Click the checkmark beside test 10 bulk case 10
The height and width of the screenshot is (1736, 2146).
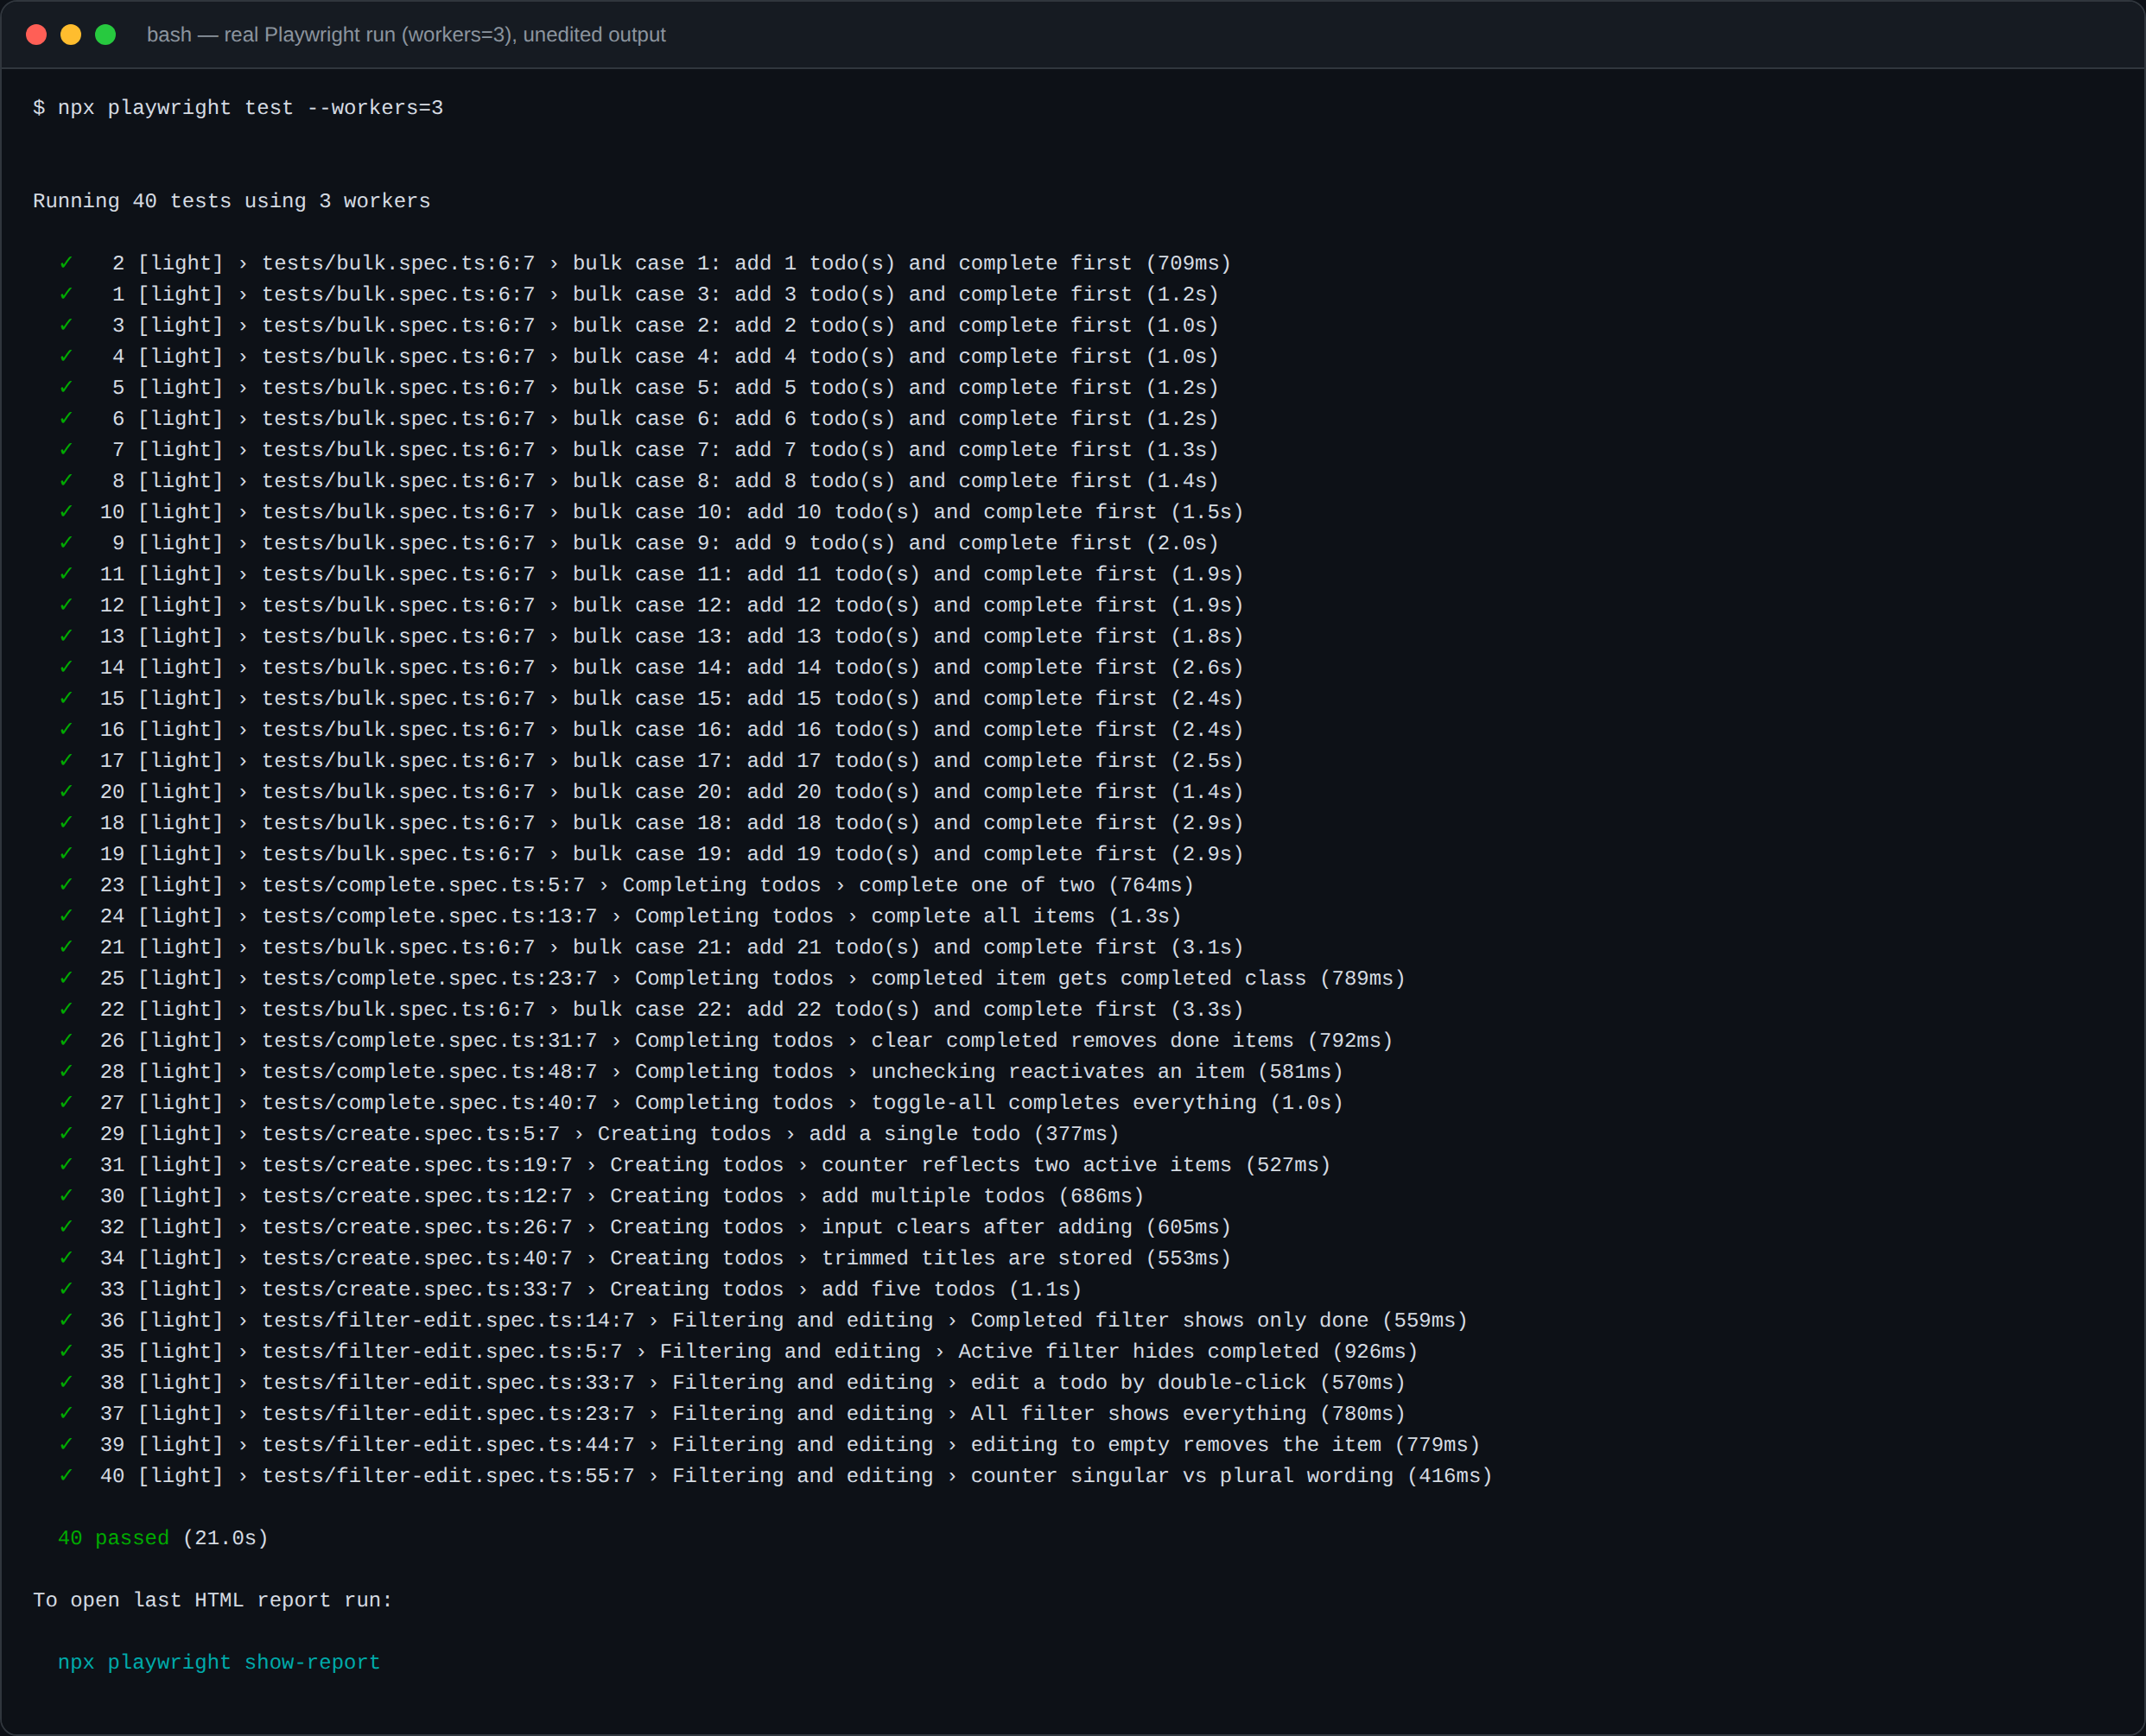coord(66,512)
